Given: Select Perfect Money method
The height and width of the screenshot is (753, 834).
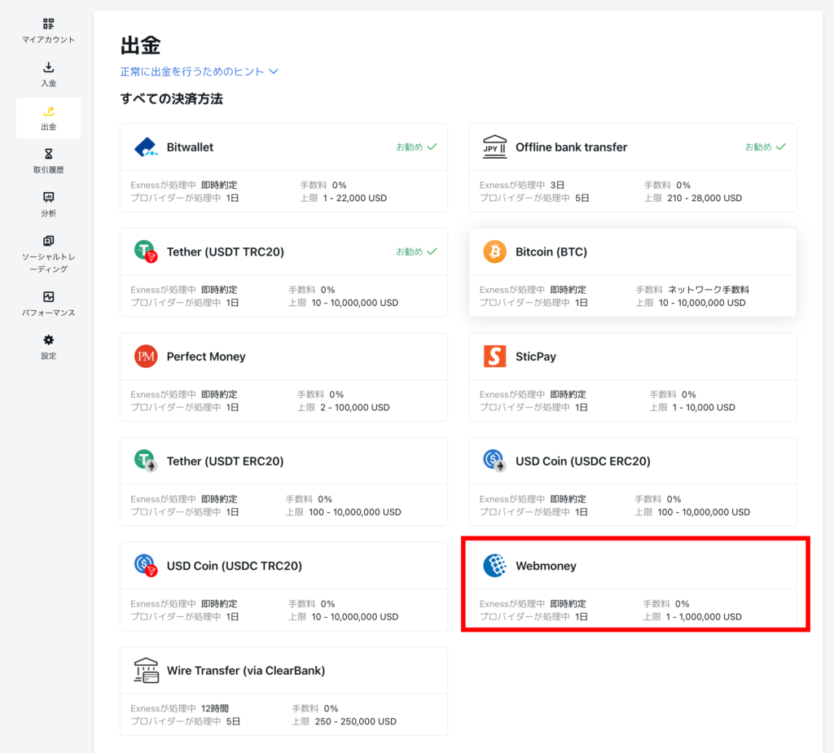Looking at the screenshot, I should pyautogui.click(x=283, y=377).
